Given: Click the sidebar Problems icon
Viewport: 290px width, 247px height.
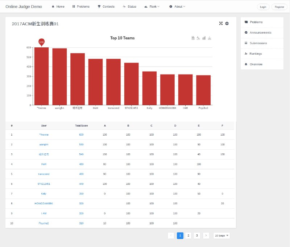Looking at the screenshot, I should point(246,22).
